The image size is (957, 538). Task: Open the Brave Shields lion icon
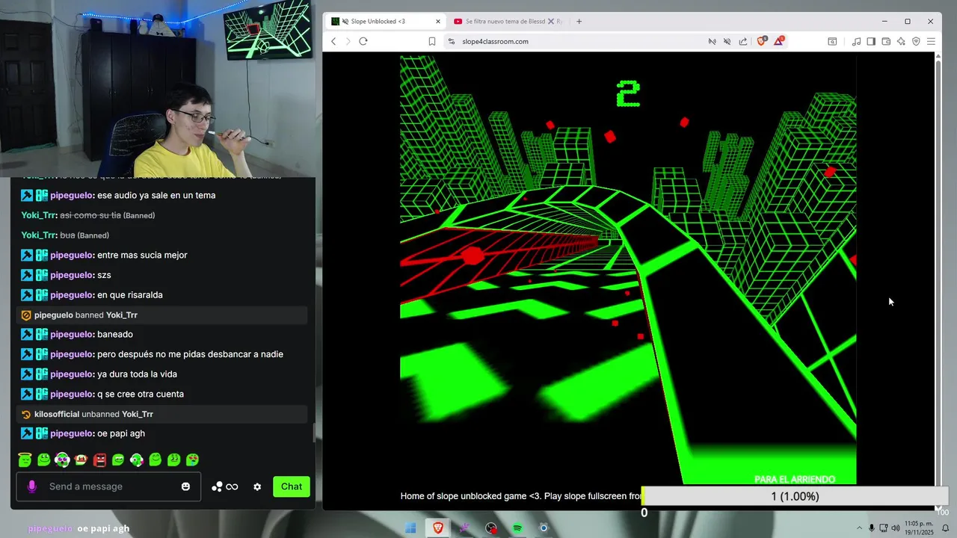click(762, 41)
